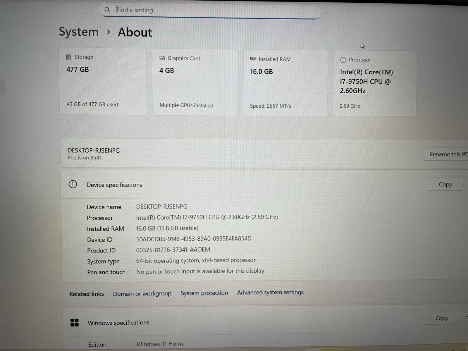Click Multiple GPUs installed text
The width and height of the screenshot is (468, 351).
pyautogui.click(x=186, y=105)
